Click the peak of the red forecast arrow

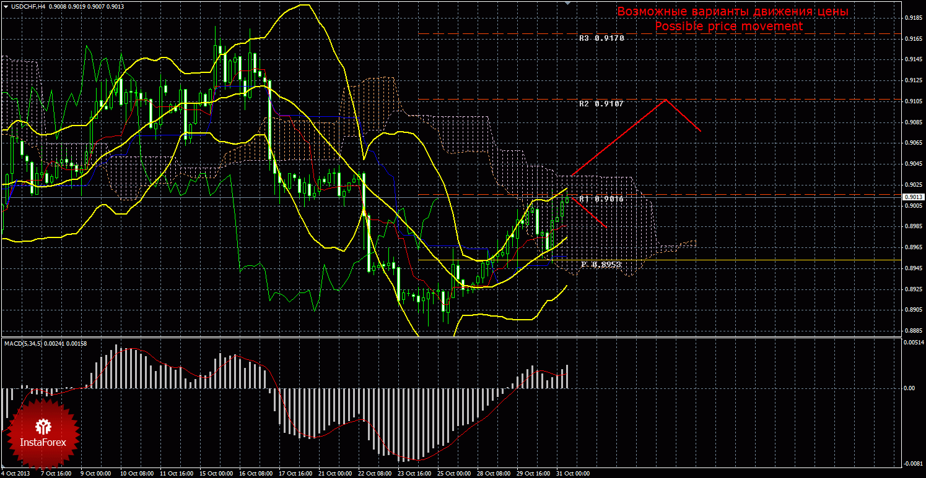click(x=666, y=99)
